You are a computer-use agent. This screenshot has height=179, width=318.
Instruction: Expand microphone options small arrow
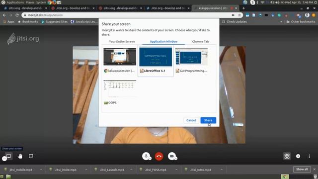click(x=150, y=158)
